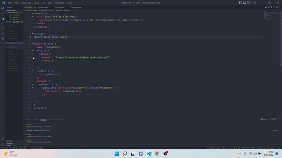Click the VS Code logo in title bar

pyautogui.click(x=3, y=3)
